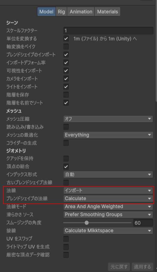Screen dimensions: 157x272
Task: Open the メッシュ圧縮 dropdown
Action: (x=108, y=119)
